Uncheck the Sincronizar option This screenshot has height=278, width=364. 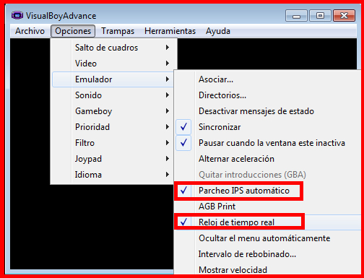[268, 127]
